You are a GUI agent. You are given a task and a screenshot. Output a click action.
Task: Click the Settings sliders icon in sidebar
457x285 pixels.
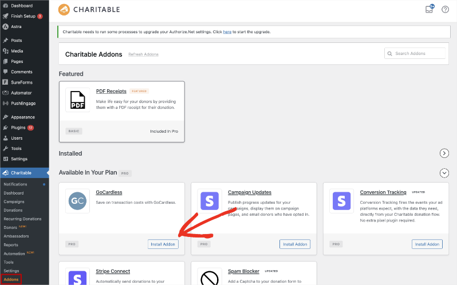(x=5, y=159)
